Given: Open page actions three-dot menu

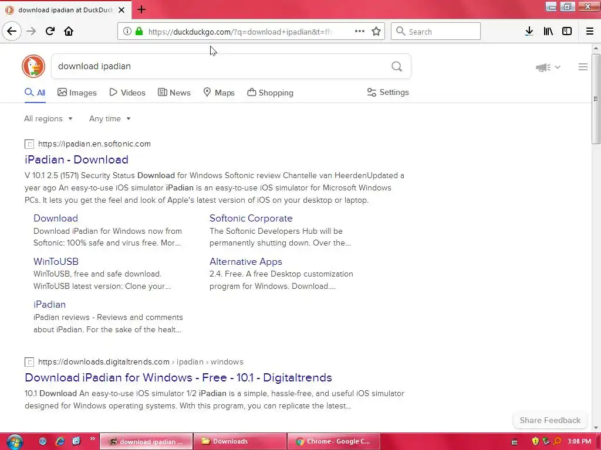Looking at the screenshot, I should coord(360,32).
